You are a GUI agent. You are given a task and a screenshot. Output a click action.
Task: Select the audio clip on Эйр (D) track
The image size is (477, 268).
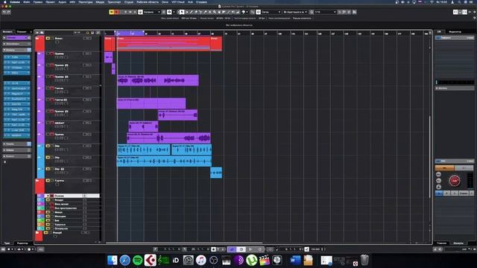[216, 173]
